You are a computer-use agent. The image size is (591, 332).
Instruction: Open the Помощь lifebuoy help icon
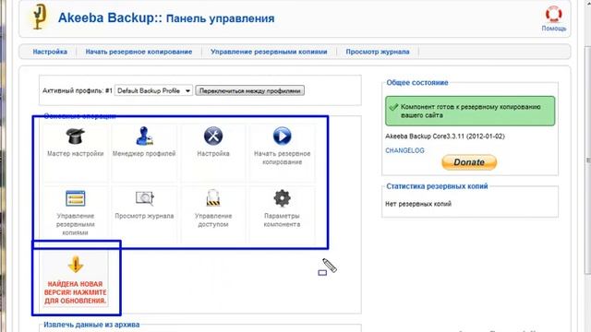(x=554, y=15)
